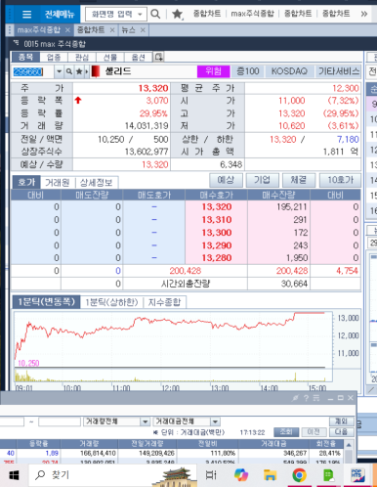Open the 거래량전체 dropdown

145,421
